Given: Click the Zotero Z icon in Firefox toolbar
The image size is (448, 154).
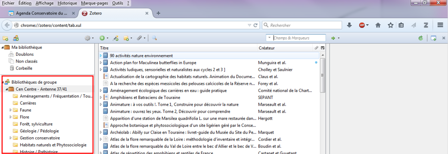Looking at the screenshot, I should coord(425,25).
